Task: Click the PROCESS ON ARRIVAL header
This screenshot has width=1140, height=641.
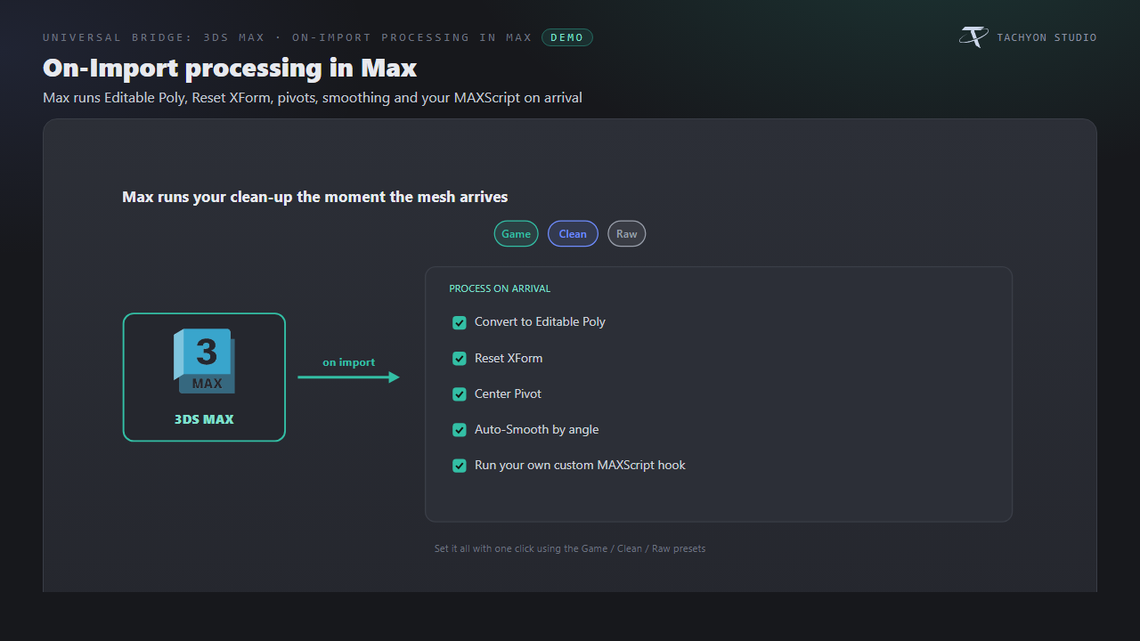Action: [500, 288]
